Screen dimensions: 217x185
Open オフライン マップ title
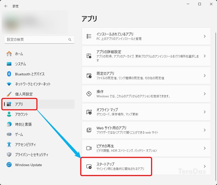pos(107,110)
